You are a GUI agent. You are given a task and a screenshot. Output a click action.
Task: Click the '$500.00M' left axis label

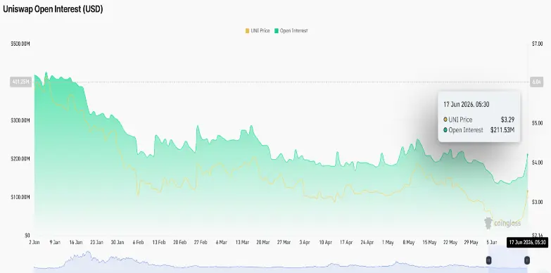coord(20,44)
